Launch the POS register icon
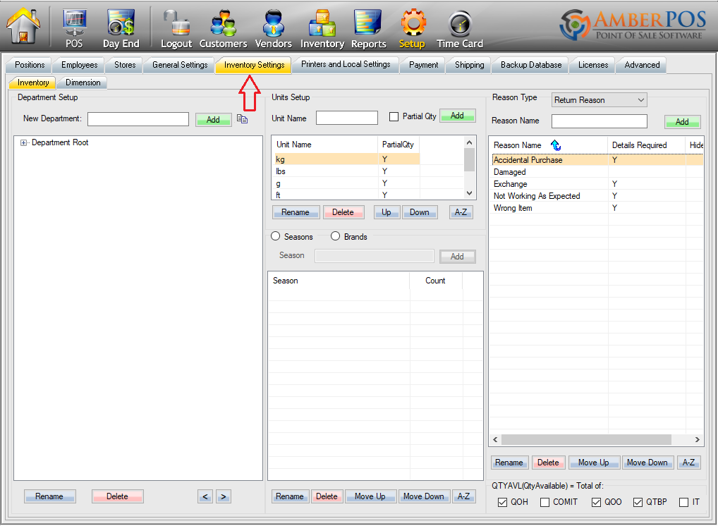This screenshot has height=526, width=718. click(74, 28)
